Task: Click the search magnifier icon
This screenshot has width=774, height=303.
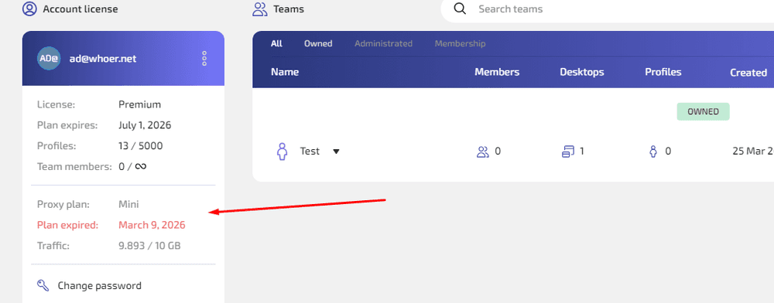Action: 460,9
